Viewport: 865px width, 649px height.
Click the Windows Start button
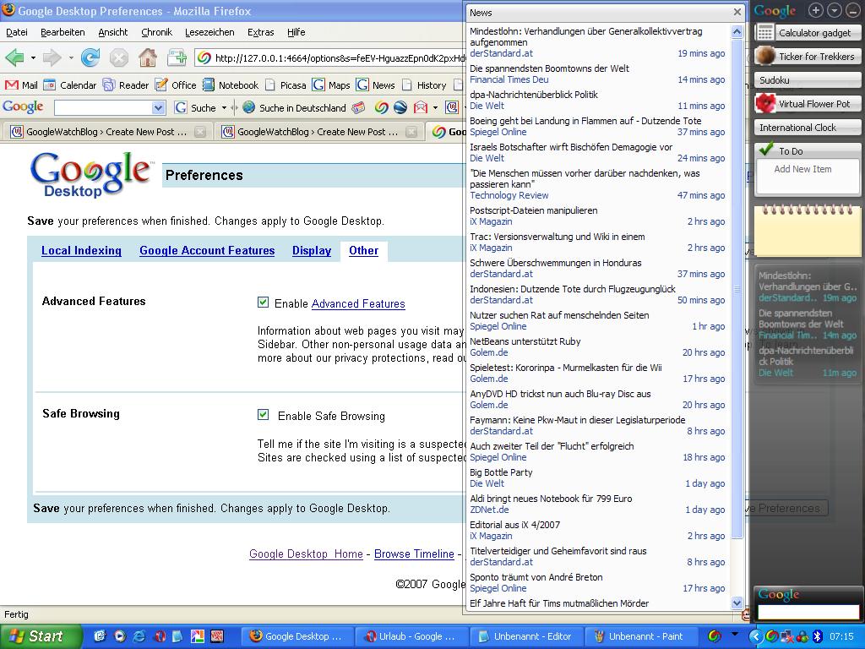(36, 636)
